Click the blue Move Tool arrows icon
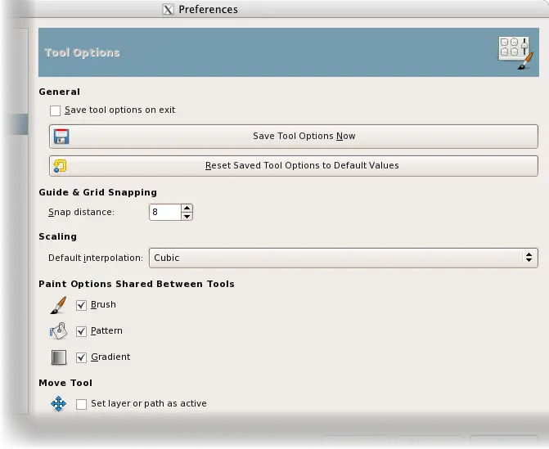Image resolution: width=549 pixels, height=449 pixels. [x=58, y=404]
